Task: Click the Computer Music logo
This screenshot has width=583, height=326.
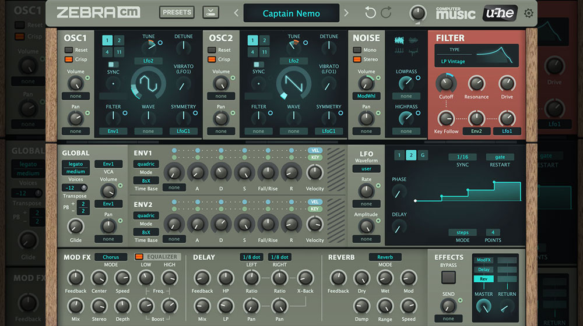Action: click(x=455, y=13)
